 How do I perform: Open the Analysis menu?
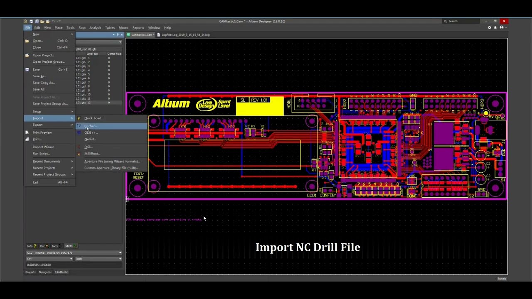pyautogui.click(x=95, y=27)
